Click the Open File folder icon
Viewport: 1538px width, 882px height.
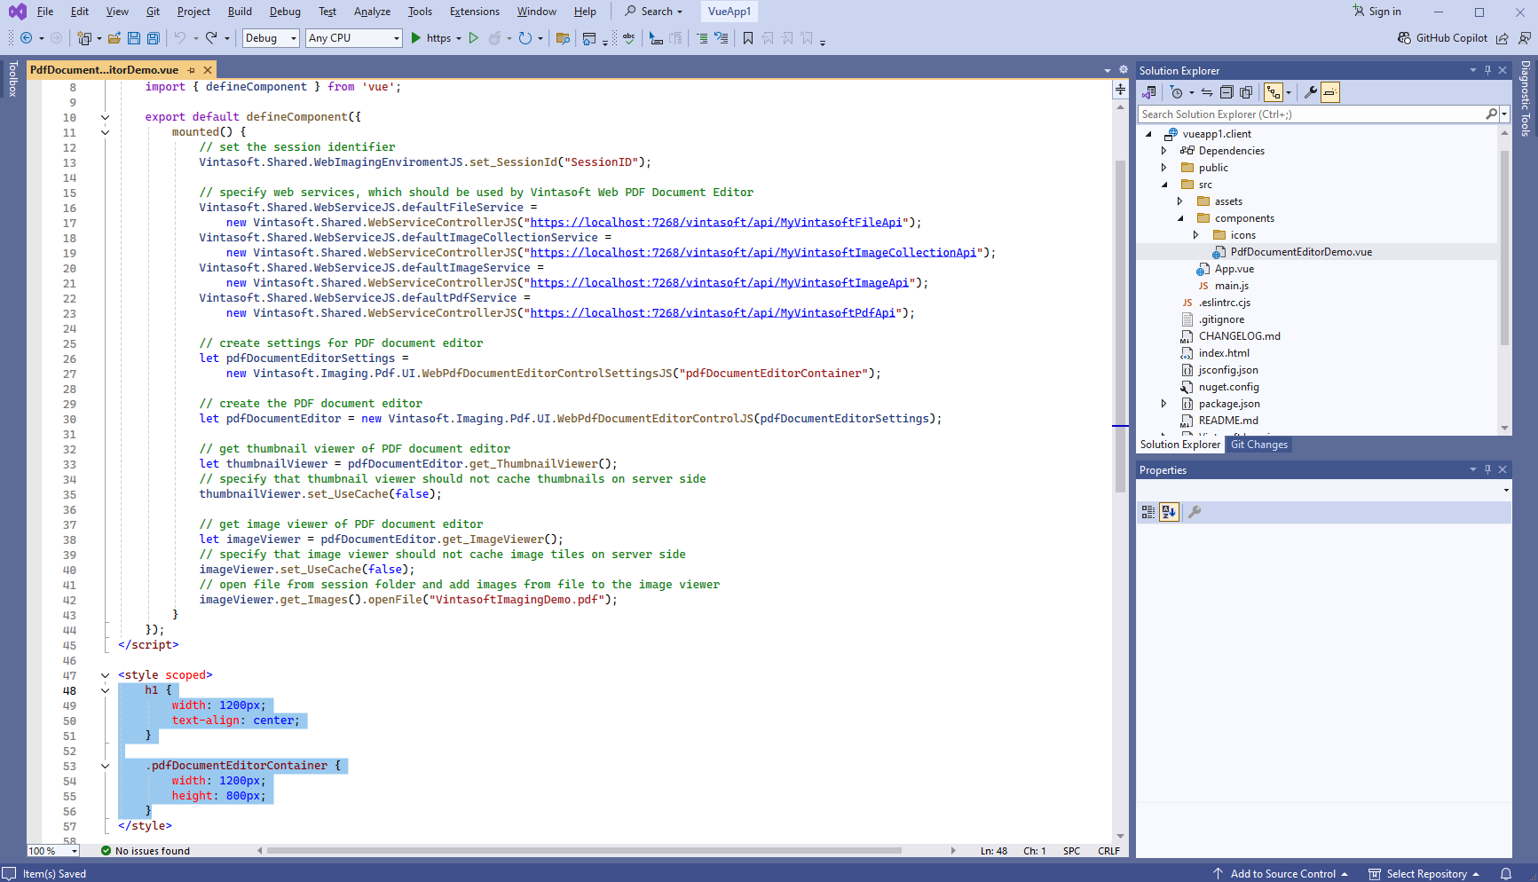pyautogui.click(x=114, y=38)
